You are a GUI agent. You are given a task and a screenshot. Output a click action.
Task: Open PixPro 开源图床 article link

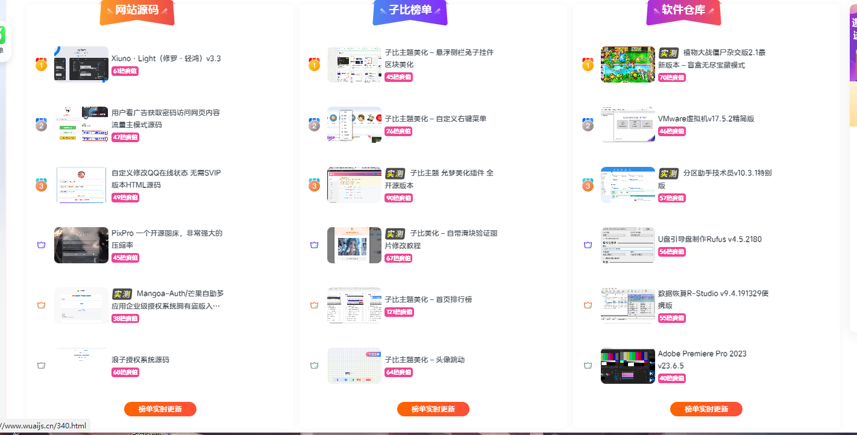167,239
